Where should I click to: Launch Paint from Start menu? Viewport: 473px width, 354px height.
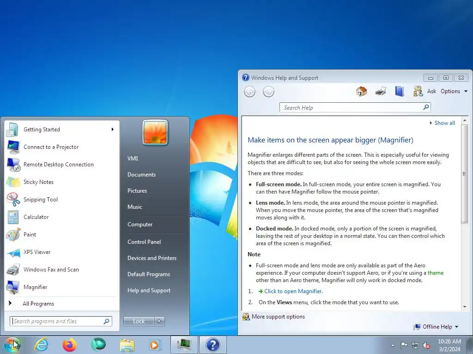(62, 235)
